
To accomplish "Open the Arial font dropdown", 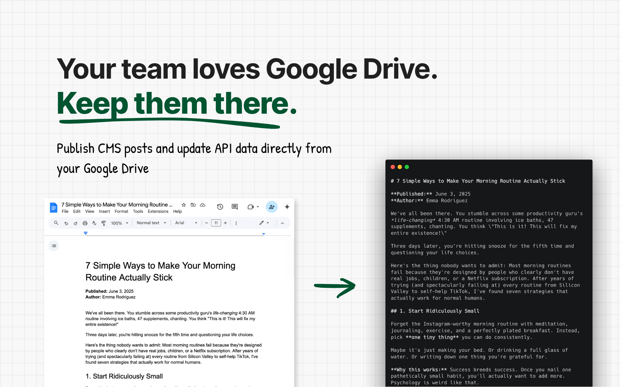I will 186,223.
